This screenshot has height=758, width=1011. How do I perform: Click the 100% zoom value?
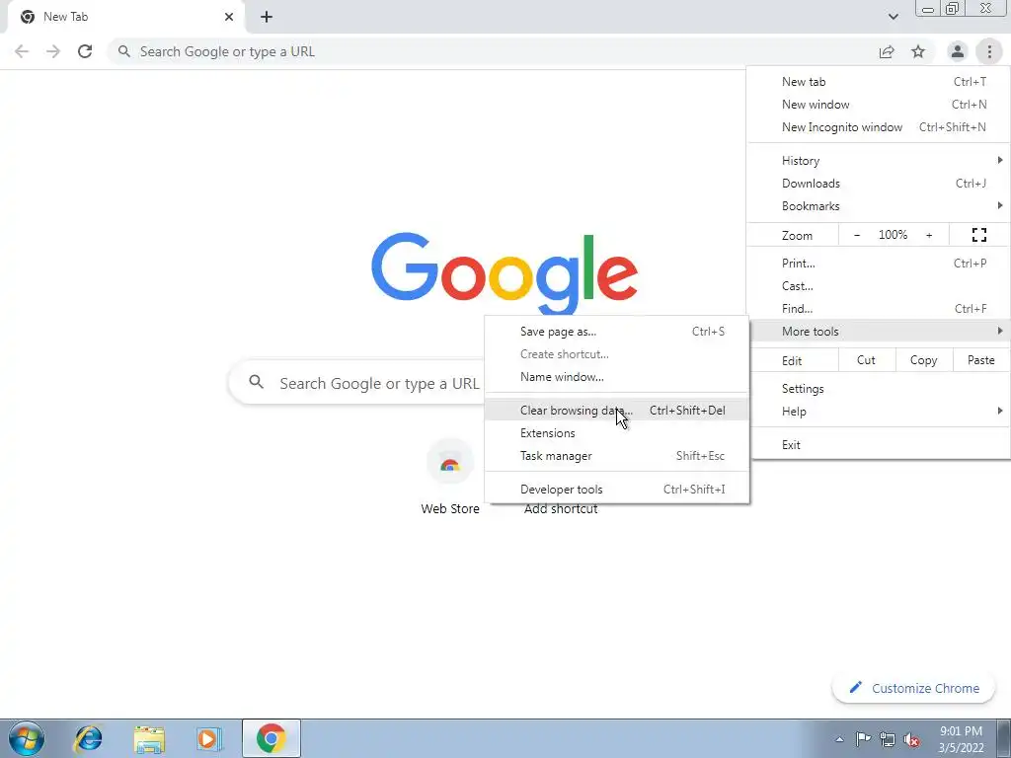pos(893,235)
